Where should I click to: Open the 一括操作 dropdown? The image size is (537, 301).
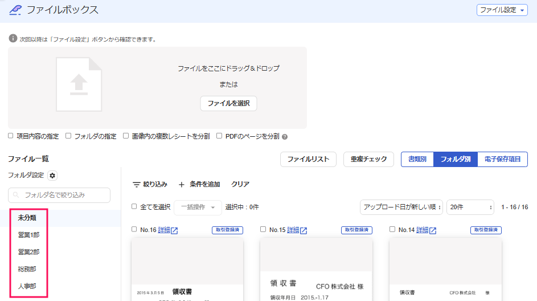tap(198, 208)
